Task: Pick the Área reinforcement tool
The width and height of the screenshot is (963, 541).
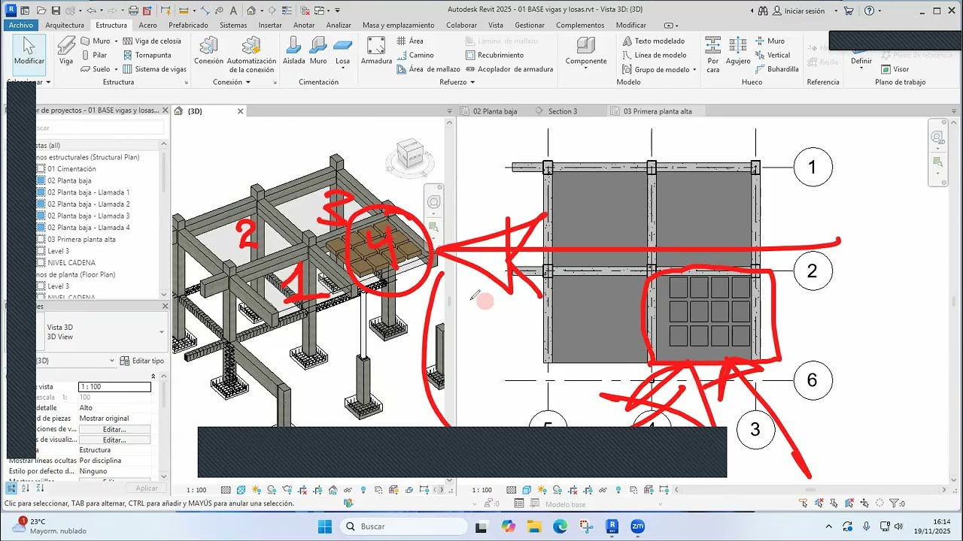Action: click(410, 41)
